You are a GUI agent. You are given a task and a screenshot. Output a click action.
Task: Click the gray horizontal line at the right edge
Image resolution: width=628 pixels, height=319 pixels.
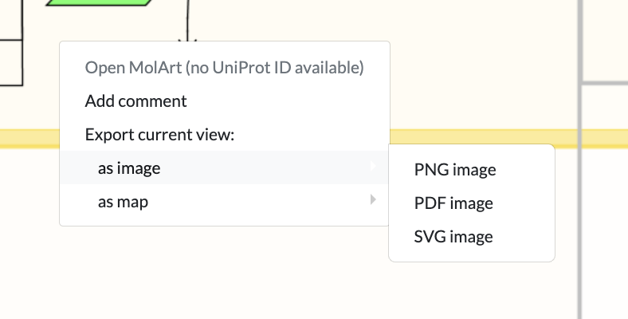pos(606,81)
